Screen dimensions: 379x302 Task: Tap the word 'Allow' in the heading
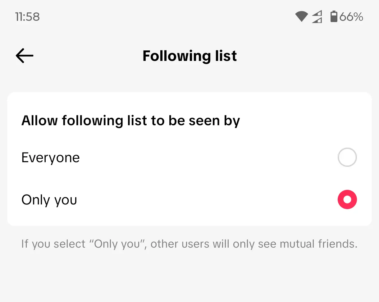pos(39,121)
